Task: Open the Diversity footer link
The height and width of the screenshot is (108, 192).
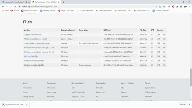Action: (99, 88)
